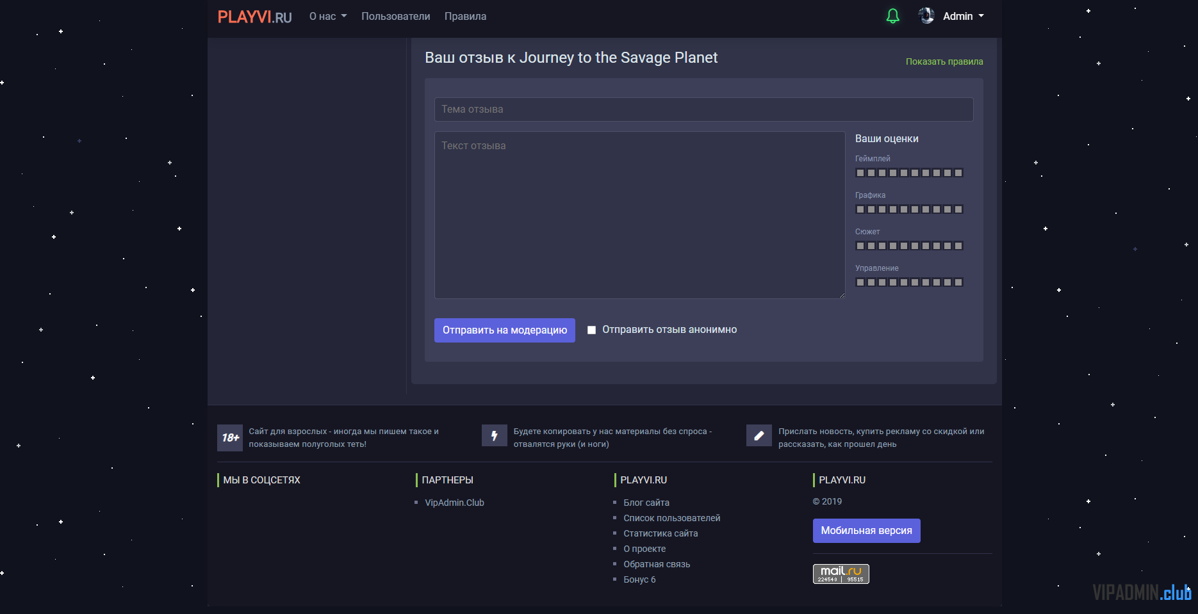Click heading 'Ваш отзыв к Journey to the Savage Planet'

click(x=571, y=58)
